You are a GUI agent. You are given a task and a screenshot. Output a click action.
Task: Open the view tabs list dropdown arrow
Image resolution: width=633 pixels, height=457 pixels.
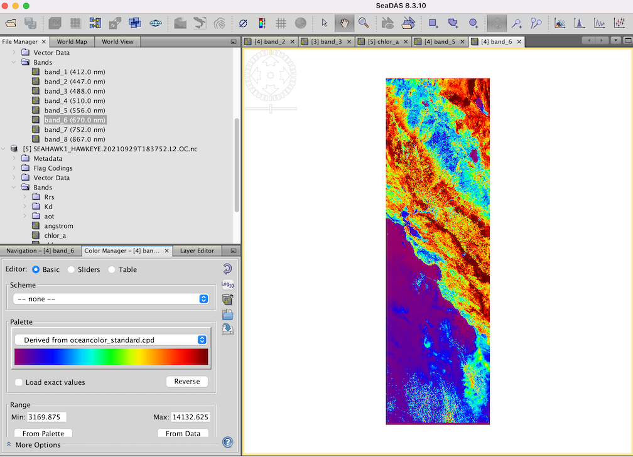(x=615, y=40)
